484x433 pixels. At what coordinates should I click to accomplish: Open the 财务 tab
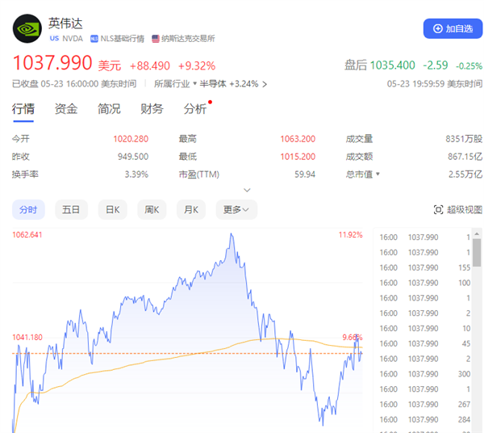coord(152,109)
